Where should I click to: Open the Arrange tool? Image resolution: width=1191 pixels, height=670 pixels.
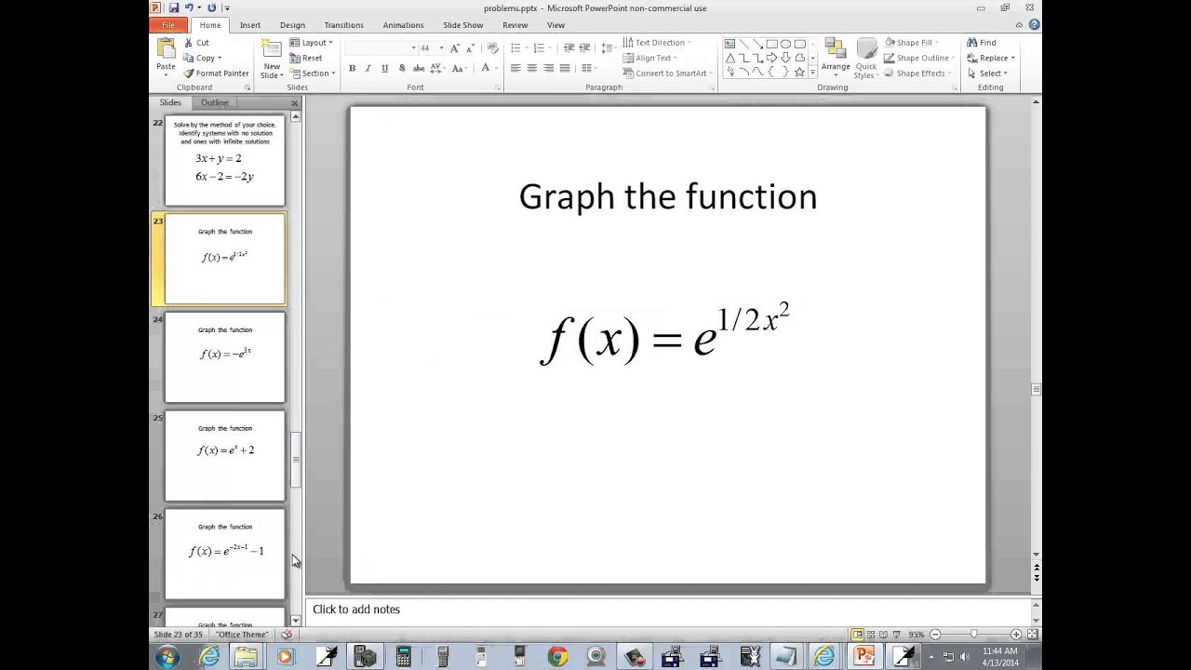[836, 58]
